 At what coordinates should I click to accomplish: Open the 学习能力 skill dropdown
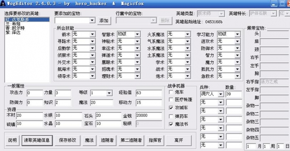click(x=237, y=34)
